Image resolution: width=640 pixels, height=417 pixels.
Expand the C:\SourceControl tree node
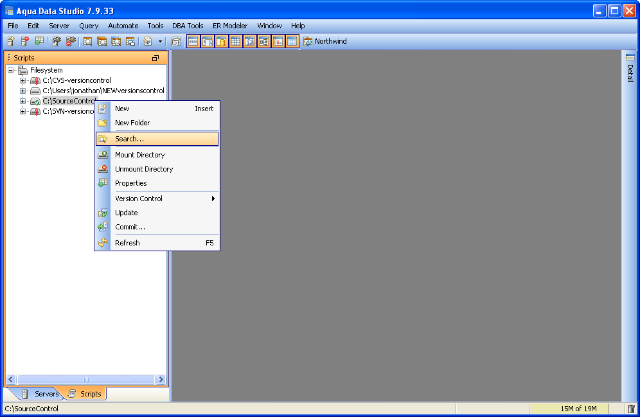tap(23, 101)
